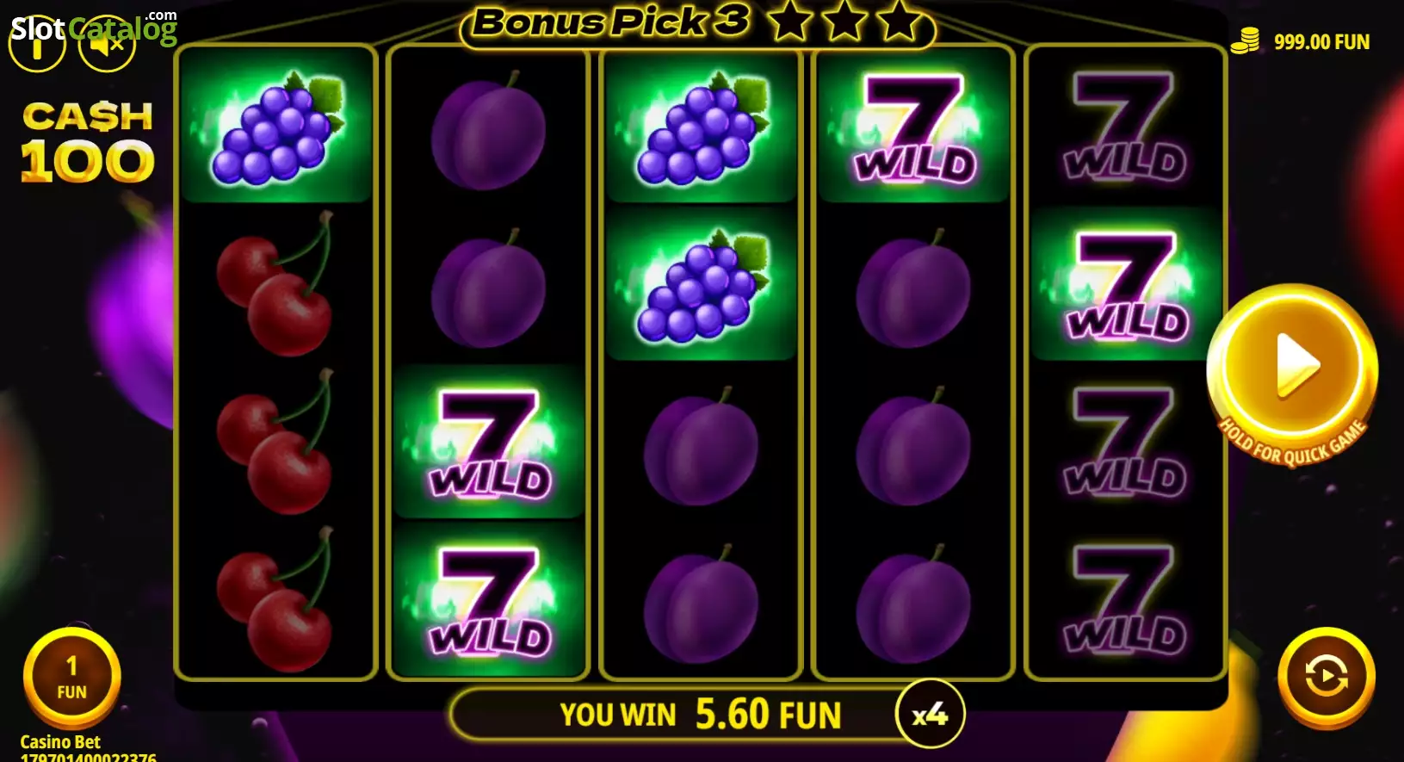Click the highlighted 7 Wild on fifth reel
Viewport: 1404px width, 762px height.
point(1126,284)
